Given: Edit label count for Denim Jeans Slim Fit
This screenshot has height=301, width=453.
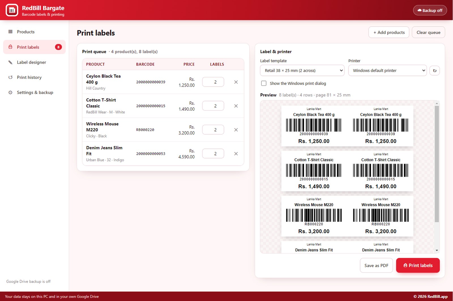Looking at the screenshot, I should [213, 154].
